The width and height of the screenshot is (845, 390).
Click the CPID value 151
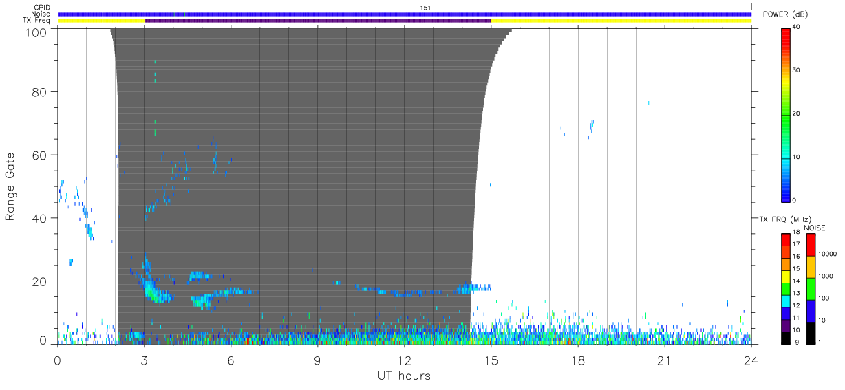(x=425, y=7)
